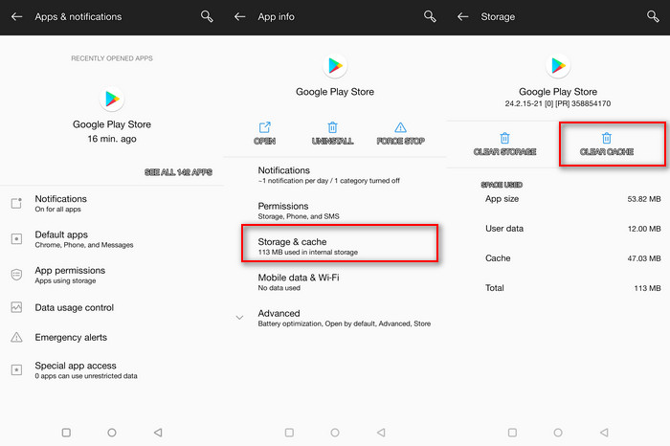Tap 'App info' title
This screenshot has width=670, height=446.
(276, 16)
